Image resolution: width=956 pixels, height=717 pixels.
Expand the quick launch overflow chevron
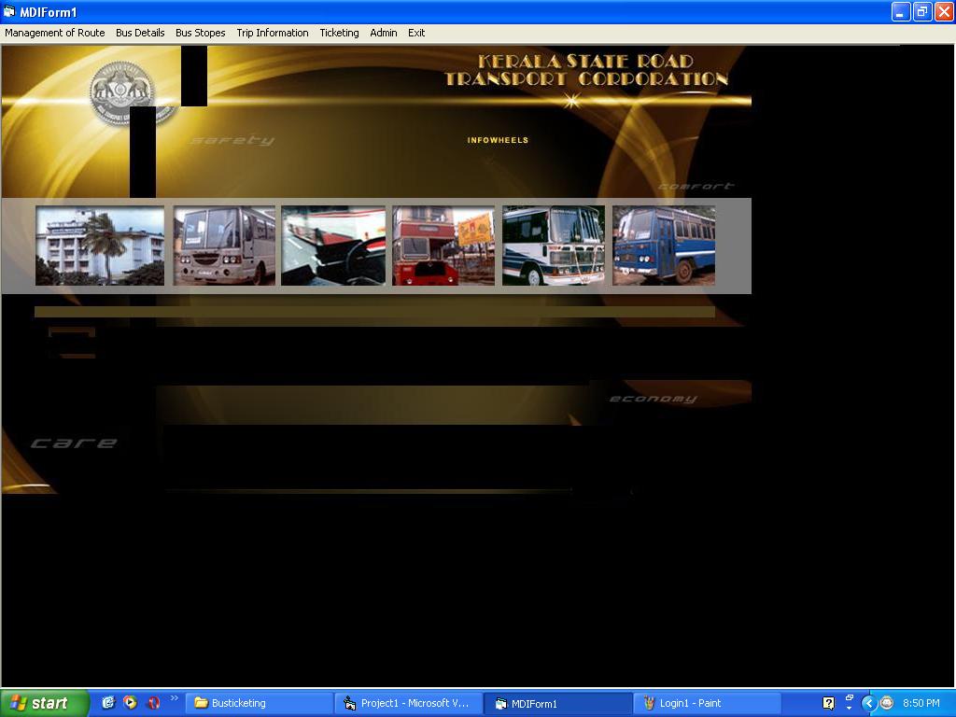(x=175, y=698)
